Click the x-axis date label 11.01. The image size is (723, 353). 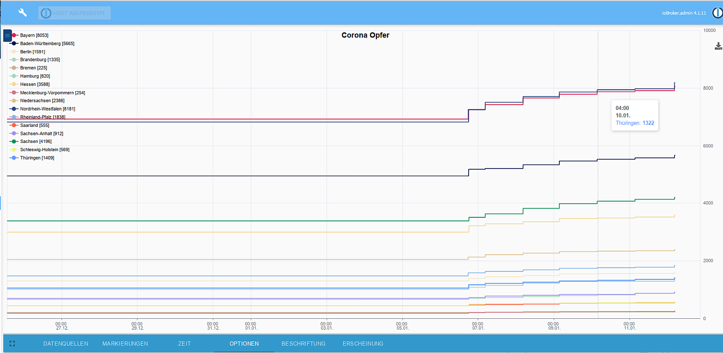630,328
